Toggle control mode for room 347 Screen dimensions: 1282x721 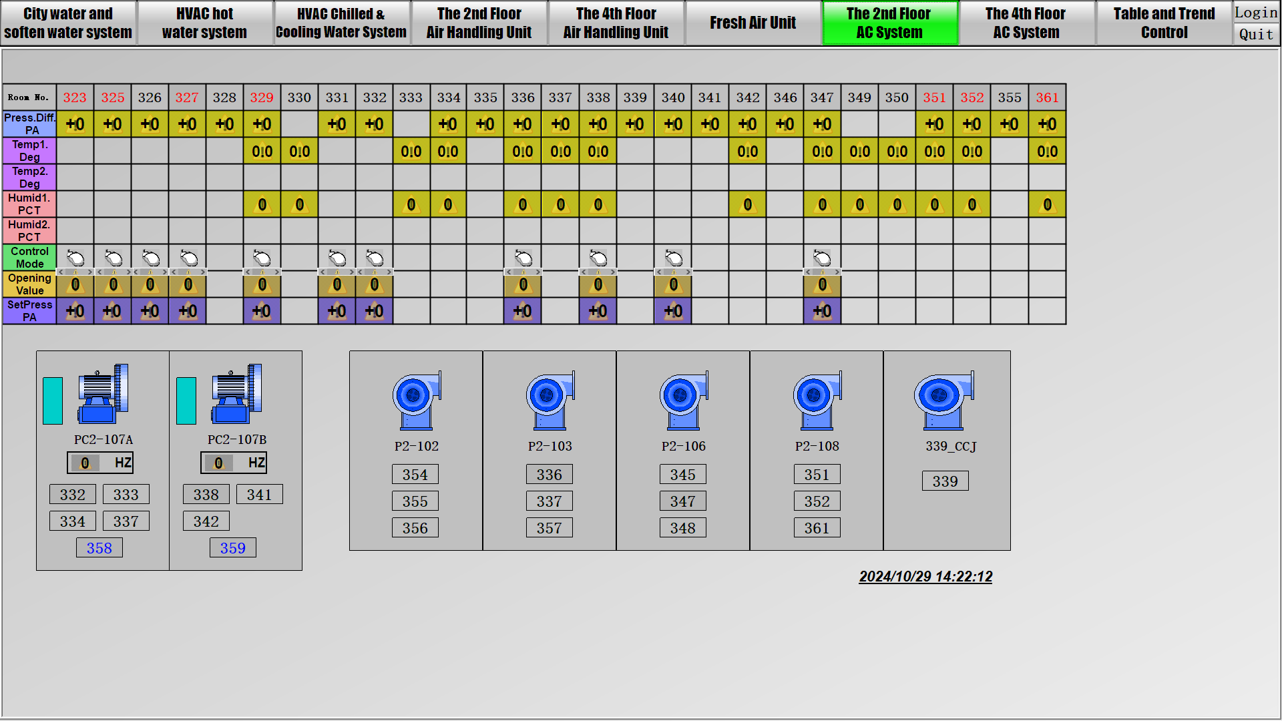822,258
